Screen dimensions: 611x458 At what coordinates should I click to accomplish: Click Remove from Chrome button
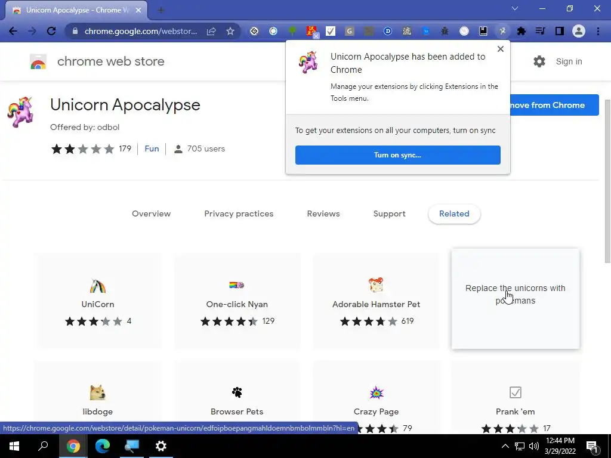[554, 105]
